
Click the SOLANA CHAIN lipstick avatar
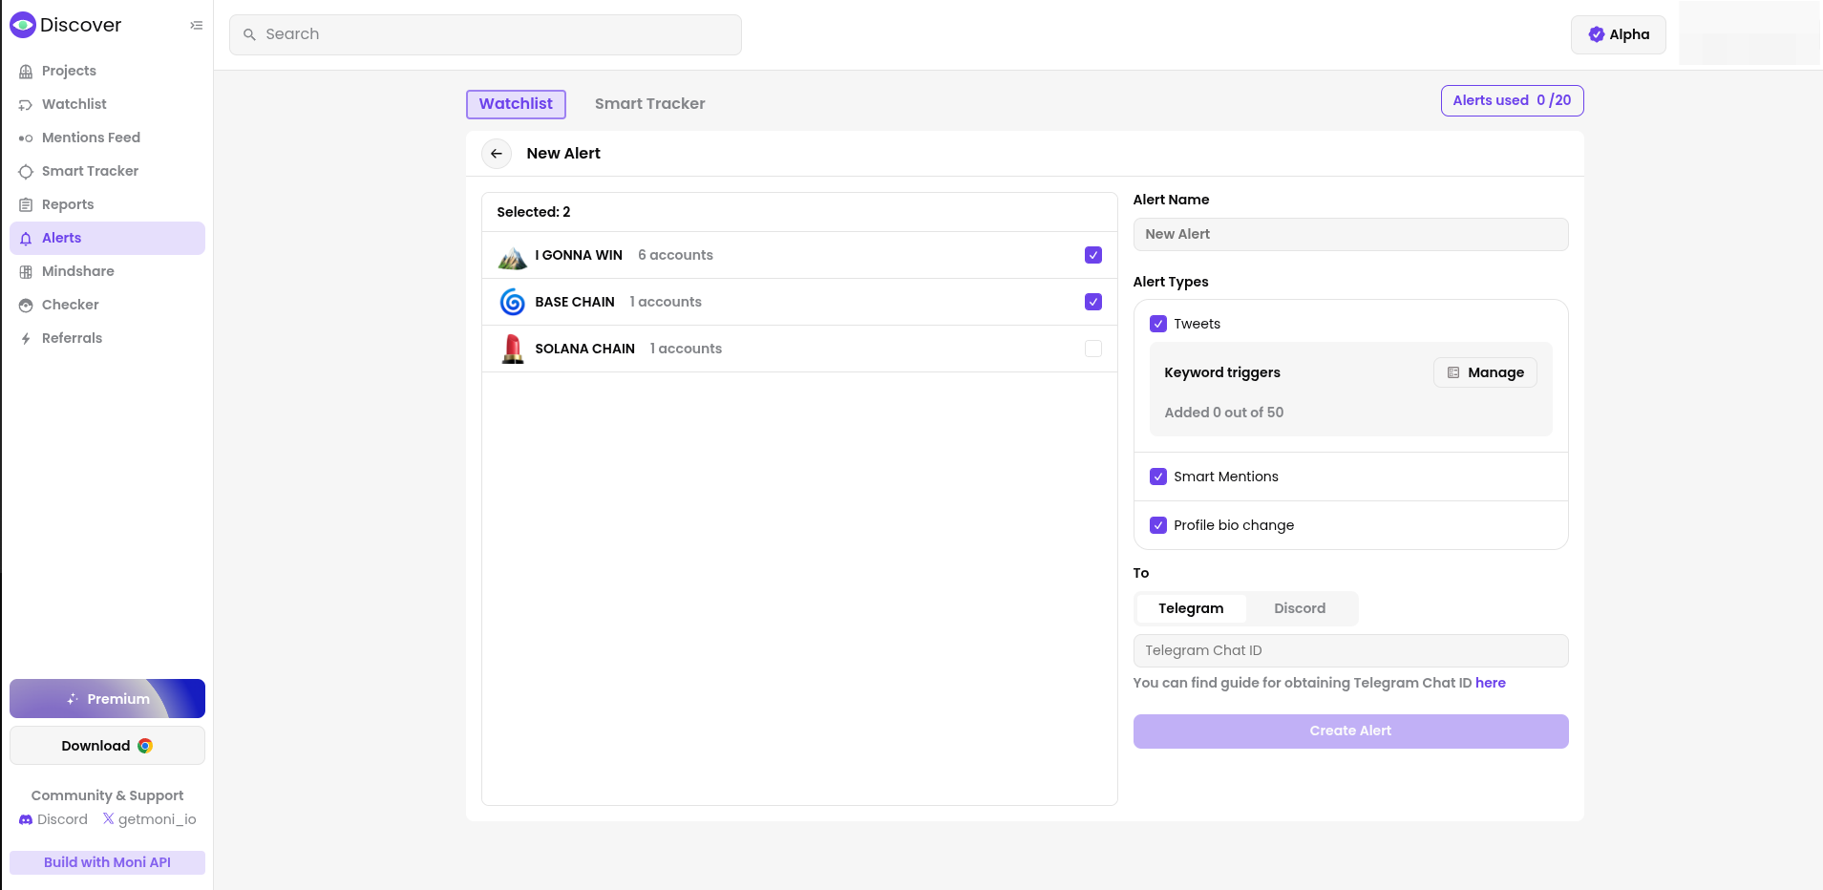click(x=513, y=350)
